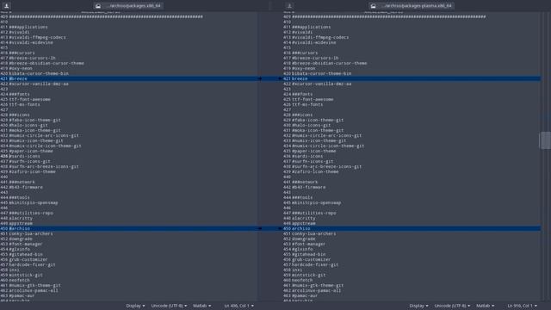
Task: Click the vertical scrollbar handle on the right
Action: (545, 140)
